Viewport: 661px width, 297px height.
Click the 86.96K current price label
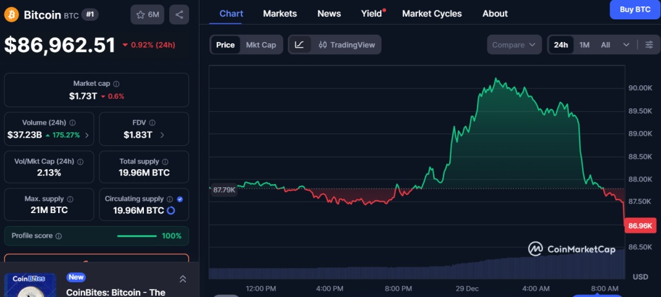pos(640,226)
